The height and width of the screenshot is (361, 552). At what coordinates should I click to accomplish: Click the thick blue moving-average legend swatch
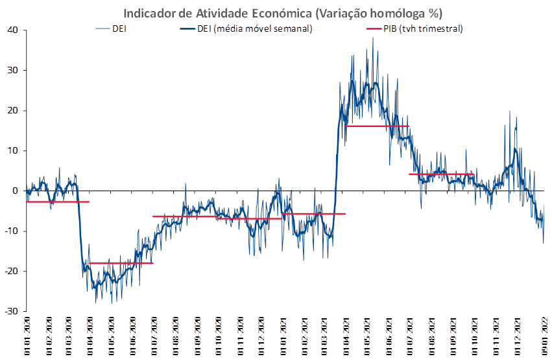pos(187,29)
